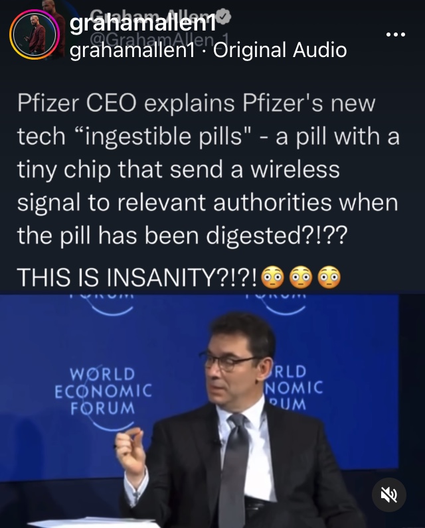425x528 pixels.
Task: Open the three-dot more options menu
Action: click(396, 34)
